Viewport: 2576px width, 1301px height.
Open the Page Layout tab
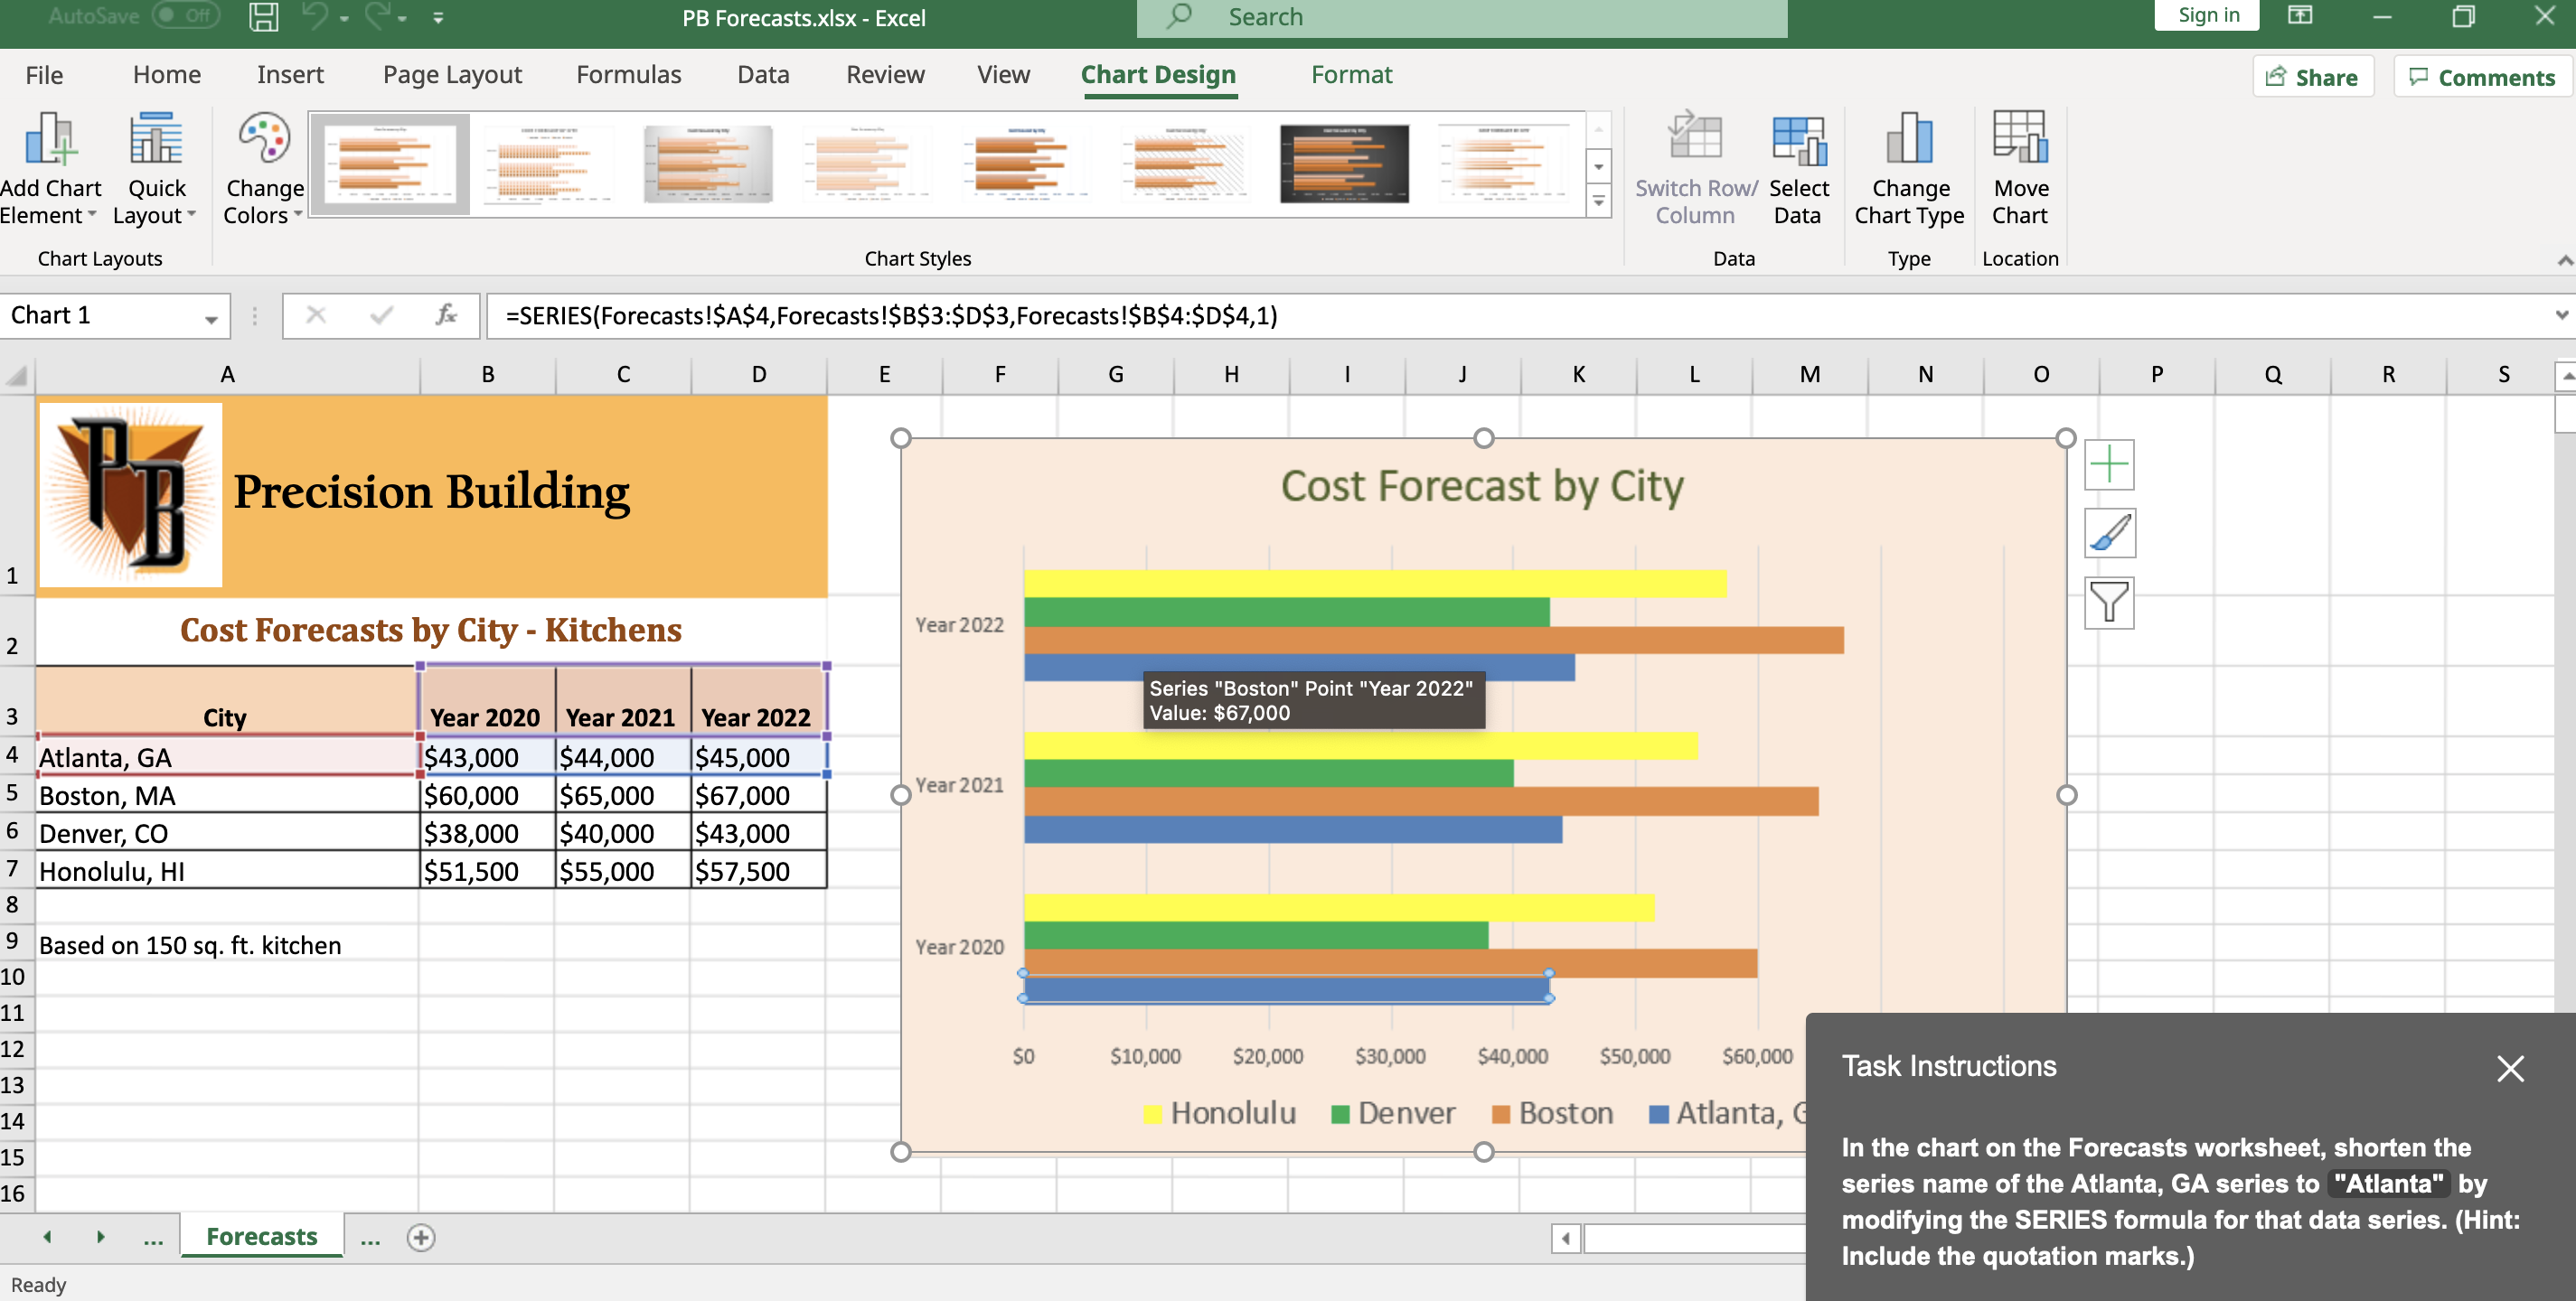click(x=451, y=75)
